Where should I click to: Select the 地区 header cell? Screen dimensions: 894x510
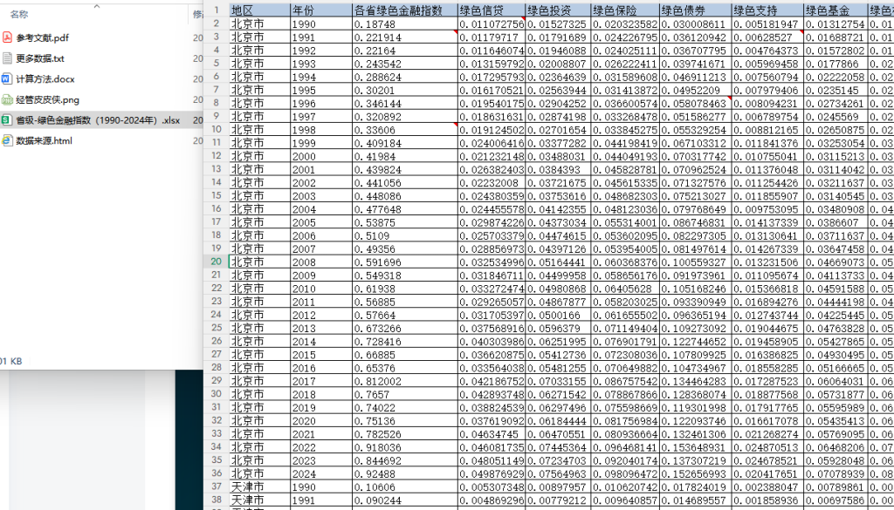point(259,10)
